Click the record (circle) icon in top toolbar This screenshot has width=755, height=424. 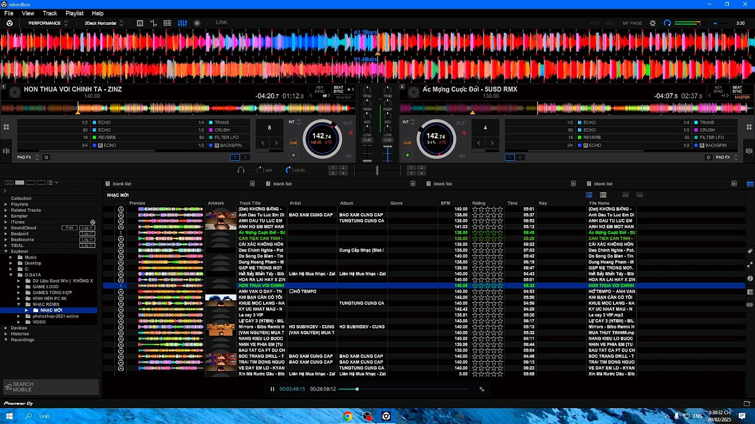[x=197, y=23]
